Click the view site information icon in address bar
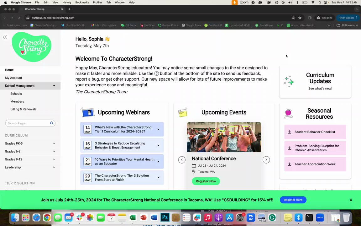The width and height of the screenshot is (361, 226). [28, 18]
